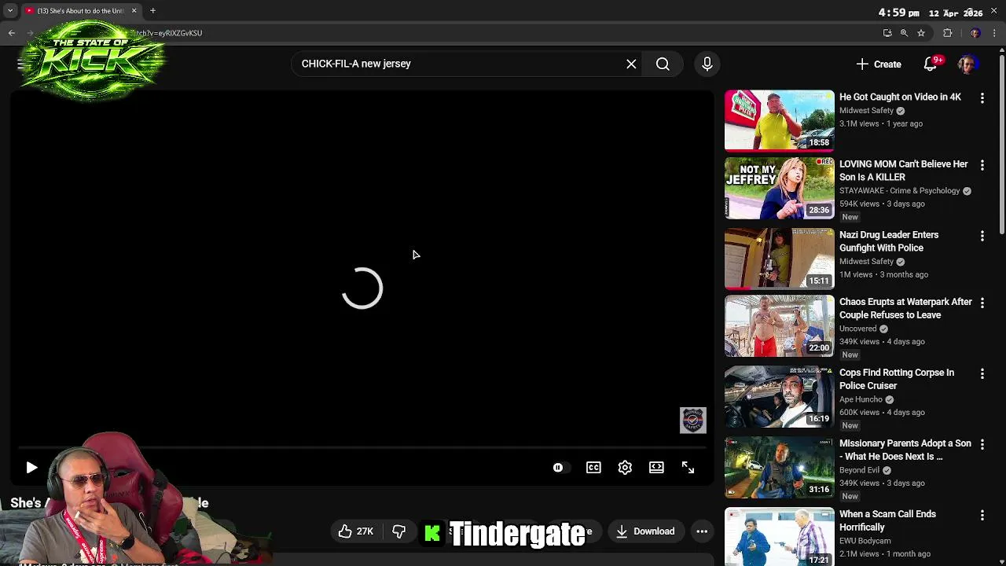Click the channel watermark badge in player
Image resolution: width=1006 pixels, height=566 pixels.
coord(693,421)
